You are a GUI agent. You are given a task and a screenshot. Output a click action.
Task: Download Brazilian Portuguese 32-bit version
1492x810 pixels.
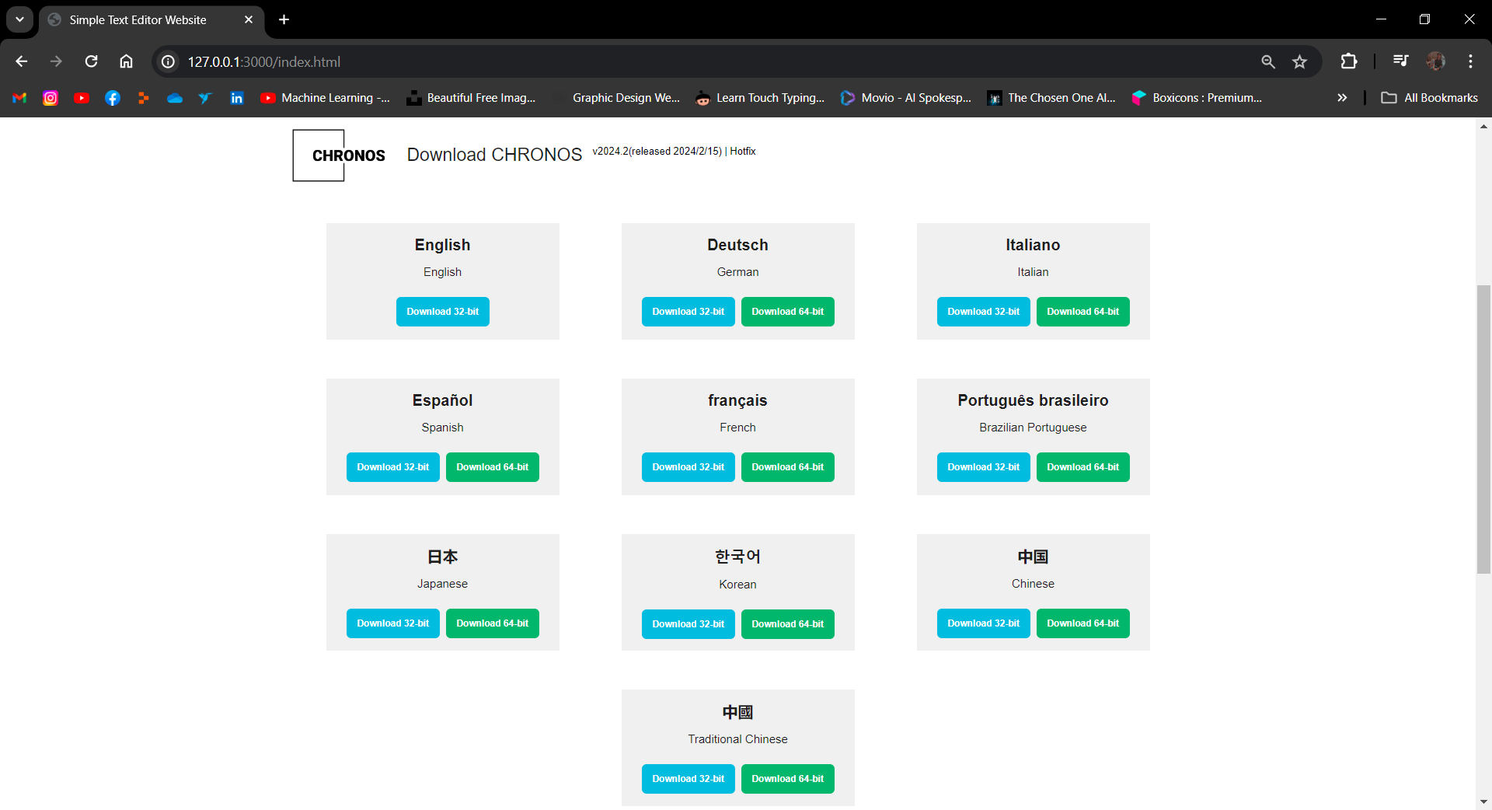(984, 467)
